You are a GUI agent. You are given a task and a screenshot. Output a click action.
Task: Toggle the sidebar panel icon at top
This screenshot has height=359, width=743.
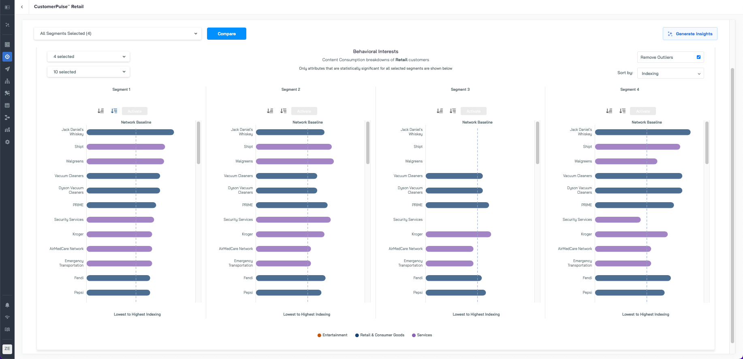(x=7, y=7)
